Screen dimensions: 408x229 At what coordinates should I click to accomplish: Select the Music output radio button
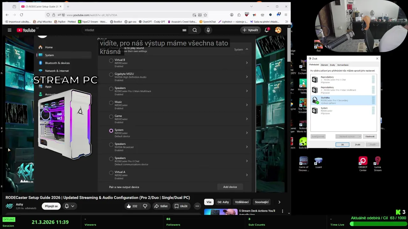(111, 102)
